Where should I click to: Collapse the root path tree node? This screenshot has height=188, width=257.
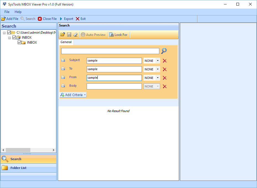[x=4, y=33]
